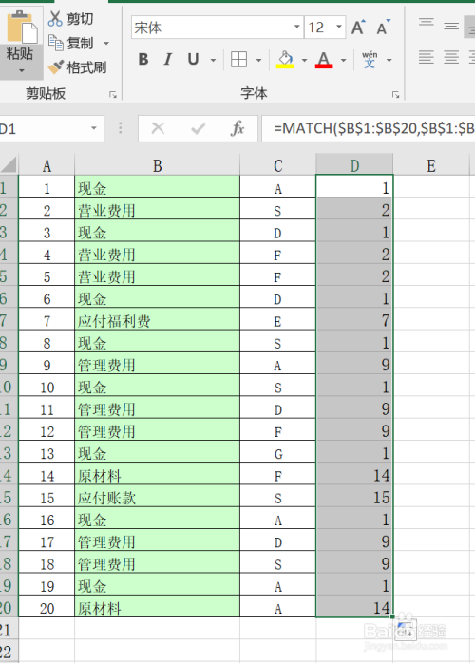The image size is (475, 663).
Task: Apply red font color A
Action: point(324,60)
